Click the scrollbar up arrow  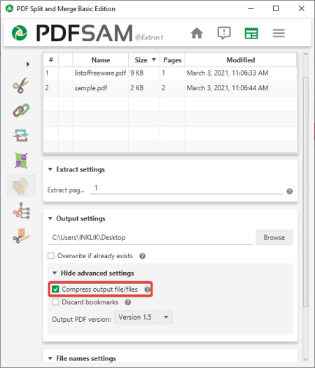click(x=305, y=55)
